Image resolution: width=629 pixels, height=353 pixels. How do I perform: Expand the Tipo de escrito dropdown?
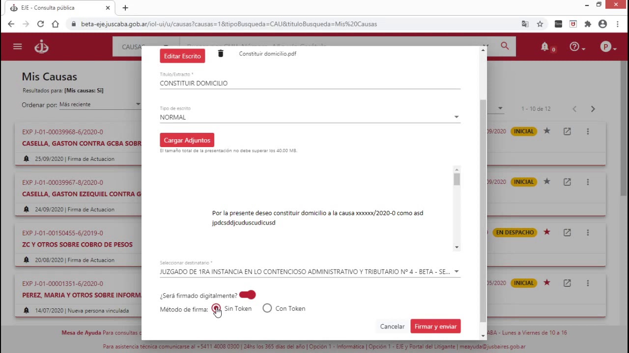310,117
